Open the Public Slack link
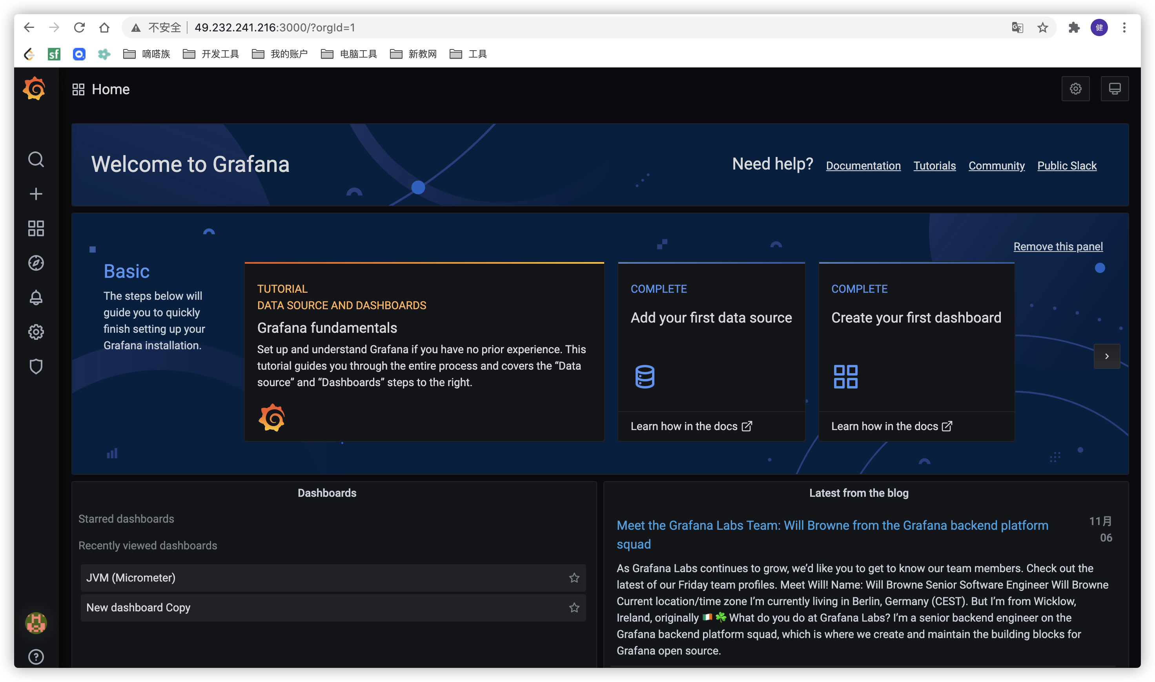 click(x=1067, y=166)
